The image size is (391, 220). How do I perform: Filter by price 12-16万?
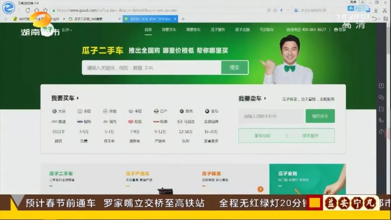pos(185,132)
